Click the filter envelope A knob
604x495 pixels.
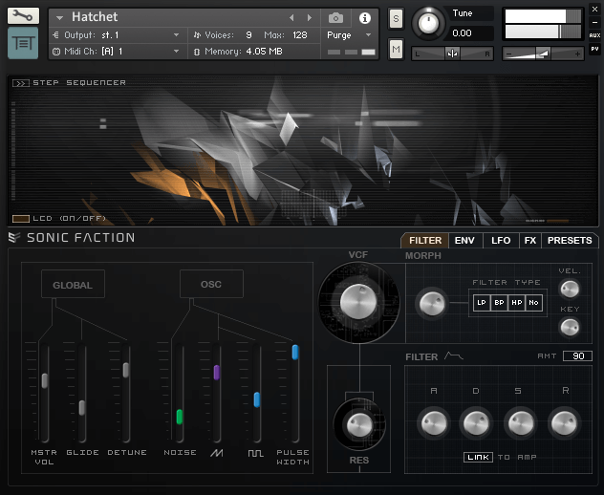pos(434,423)
